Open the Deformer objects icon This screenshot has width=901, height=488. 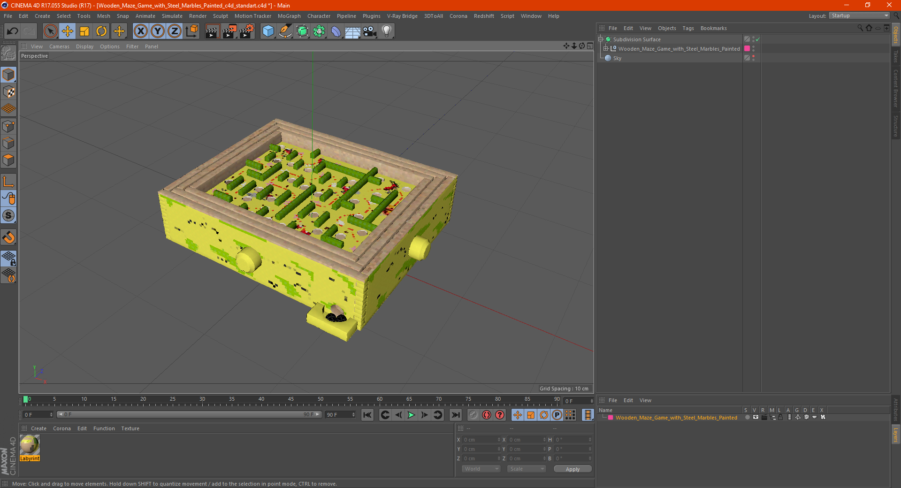(336, 31)
